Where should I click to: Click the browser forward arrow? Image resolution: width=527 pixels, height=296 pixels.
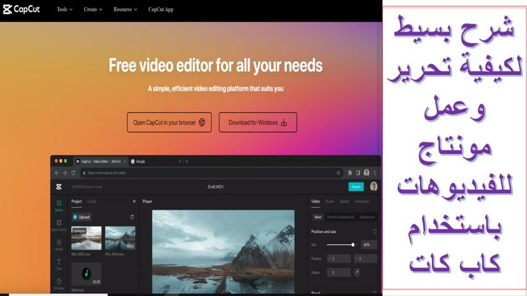pos(65,173)
